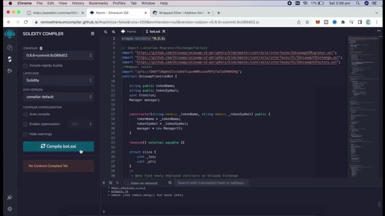The width and height of the screenshot is (385, 216).
Task: Click the ethers.js link in terminal
Action: coord(120,191)
